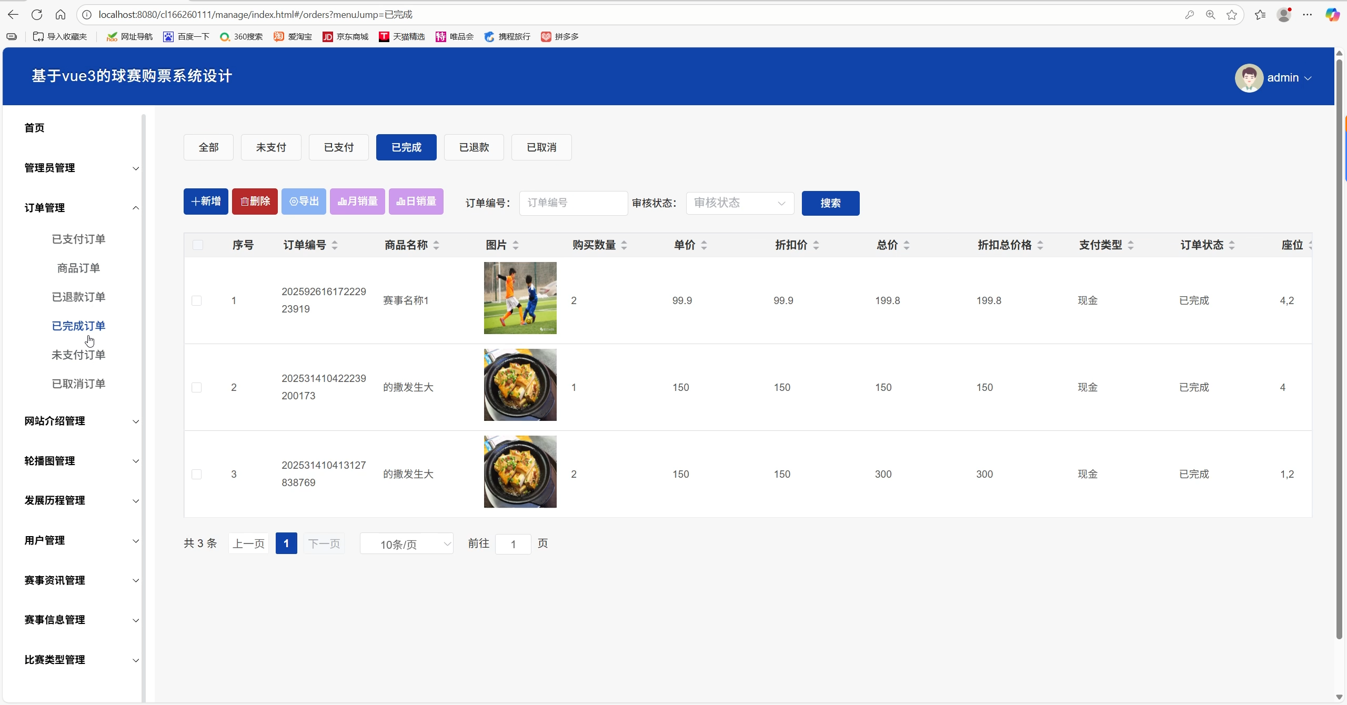
Task: Click the 订单编号 search input field
Action: 573,203
